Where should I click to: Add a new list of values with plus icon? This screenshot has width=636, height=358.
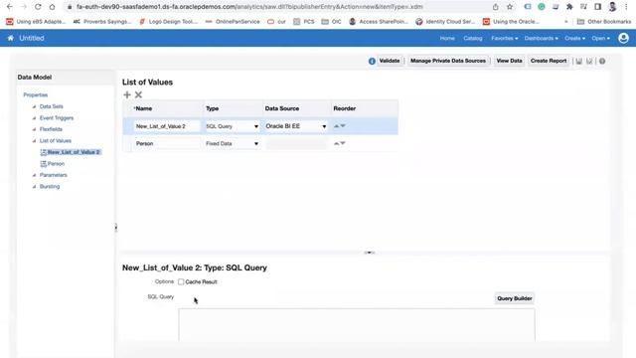127,94
